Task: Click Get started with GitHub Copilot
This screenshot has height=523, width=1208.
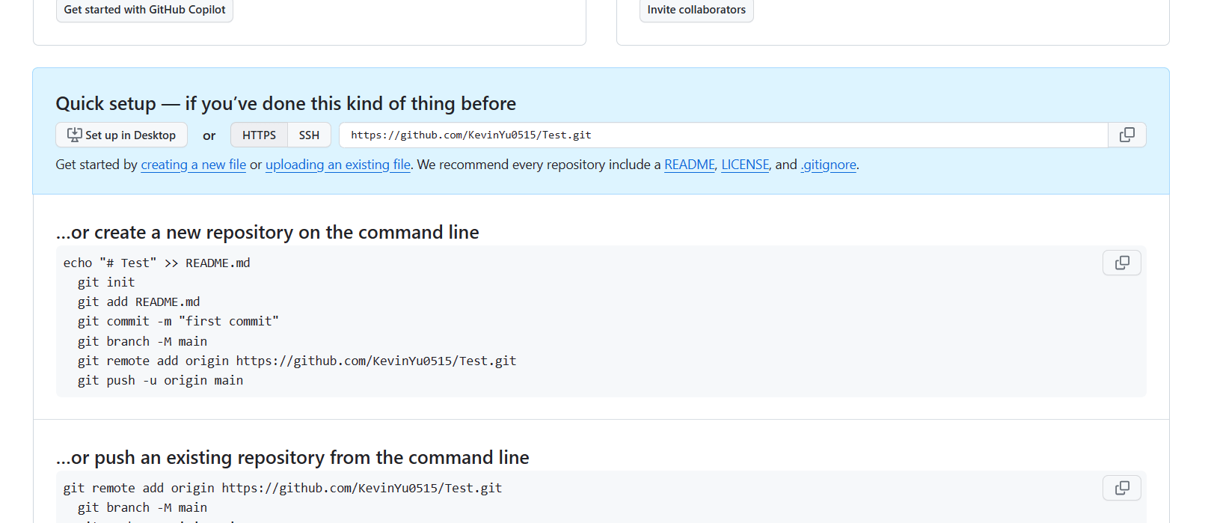Action: 144,10
